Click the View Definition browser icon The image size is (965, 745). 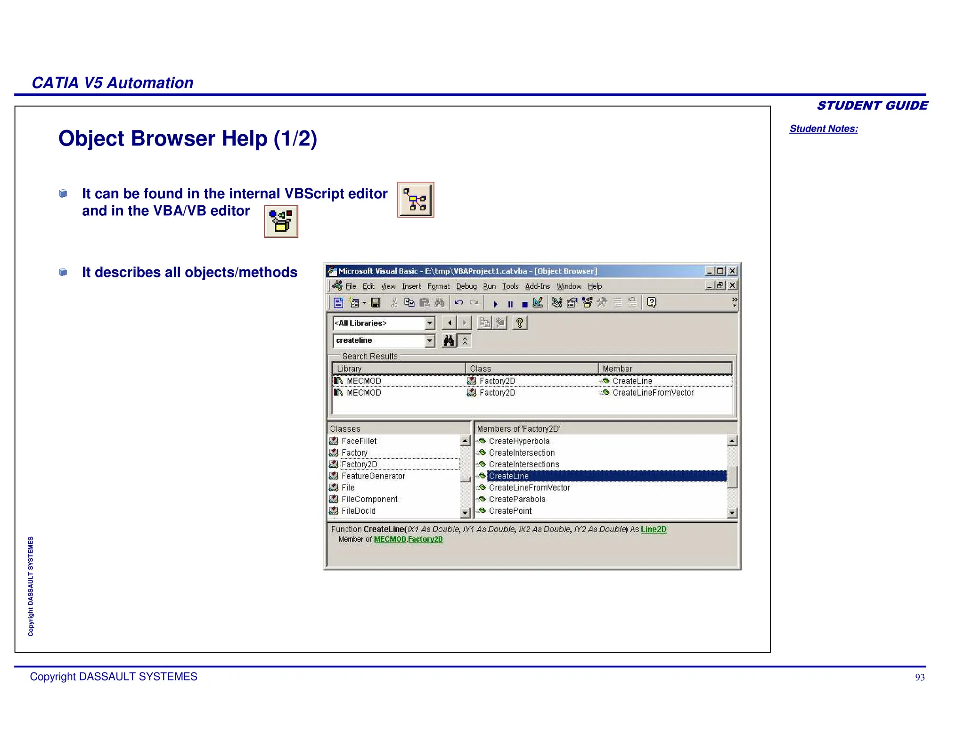coord(499,323)
